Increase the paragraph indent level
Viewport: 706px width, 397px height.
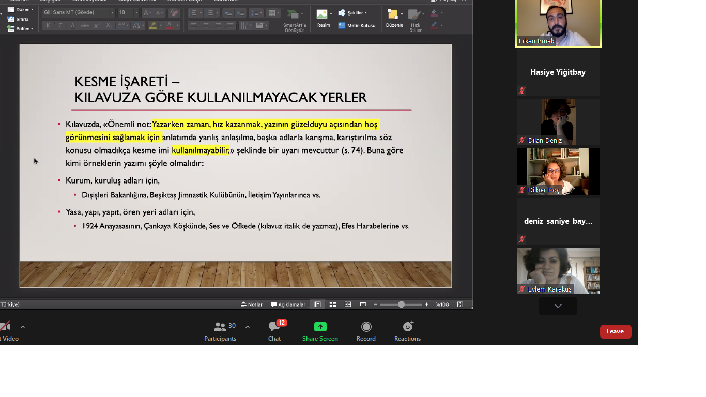coord(240,12)
